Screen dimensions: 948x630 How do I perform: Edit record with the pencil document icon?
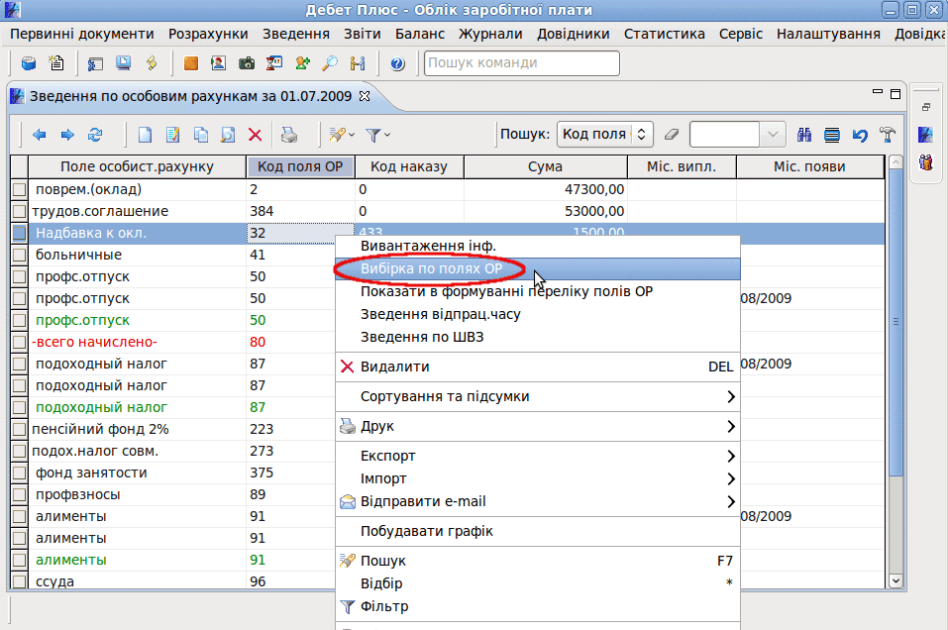click(173, 135)
